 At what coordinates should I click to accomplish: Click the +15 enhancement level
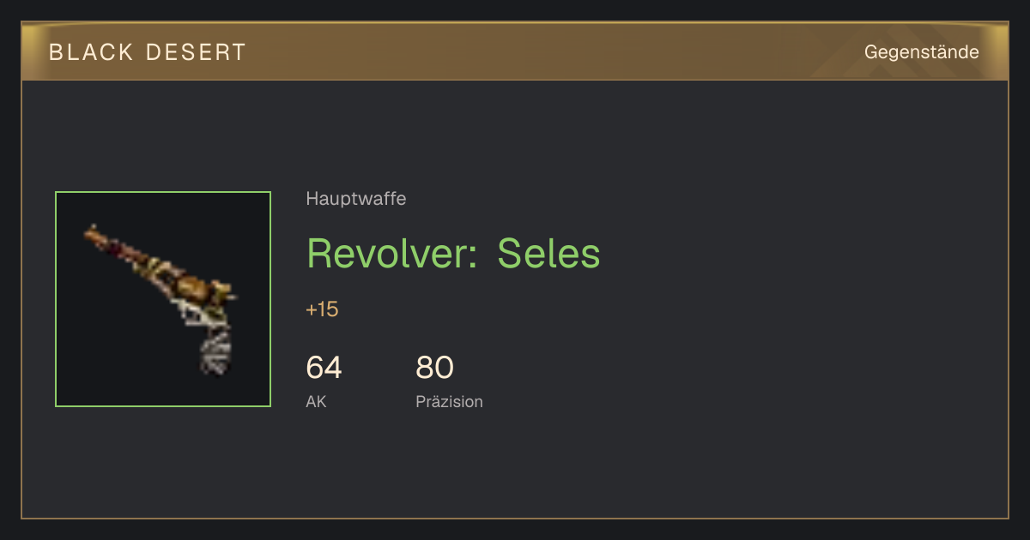click(x=322, y=309)
